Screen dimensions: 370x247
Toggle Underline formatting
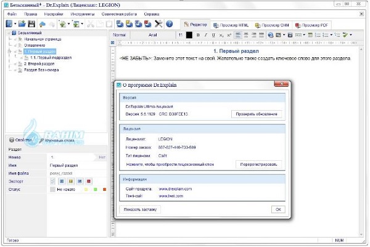[x=213, y=35]
